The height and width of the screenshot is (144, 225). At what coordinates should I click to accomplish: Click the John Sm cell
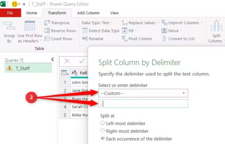click(x=79, y=82)
